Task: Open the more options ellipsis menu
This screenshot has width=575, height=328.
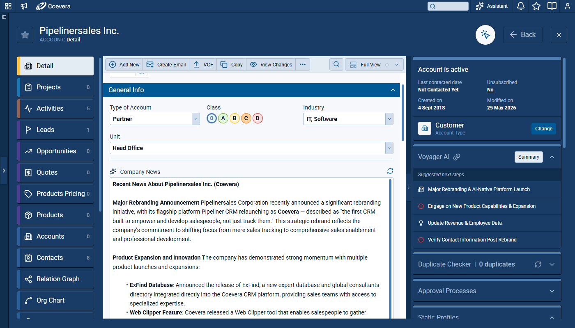Action: [303, 64]
